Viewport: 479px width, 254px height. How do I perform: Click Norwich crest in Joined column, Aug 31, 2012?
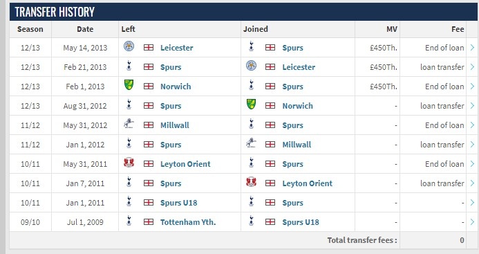coord(251,104)
